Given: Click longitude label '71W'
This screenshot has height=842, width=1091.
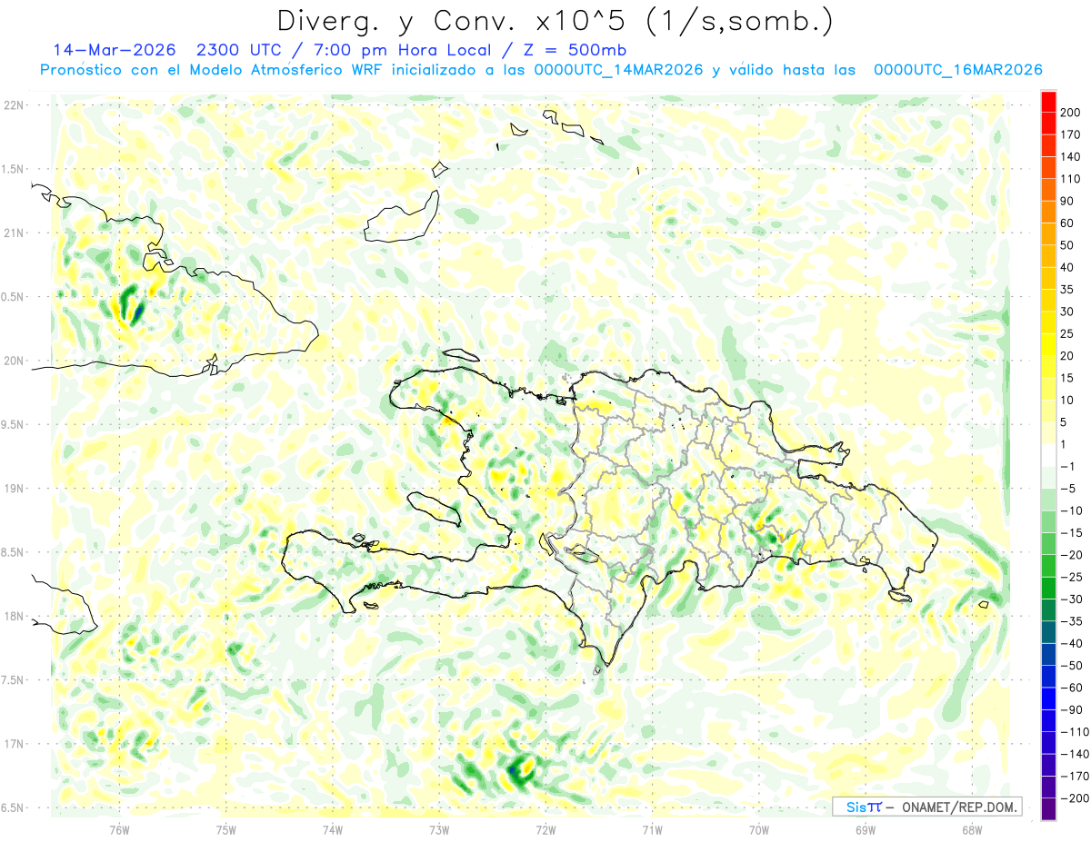Looking at the screenshot, I should pyautogui.click(x=652, y=830).
